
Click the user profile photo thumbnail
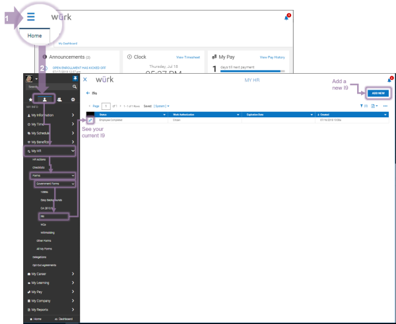[29, 78]
